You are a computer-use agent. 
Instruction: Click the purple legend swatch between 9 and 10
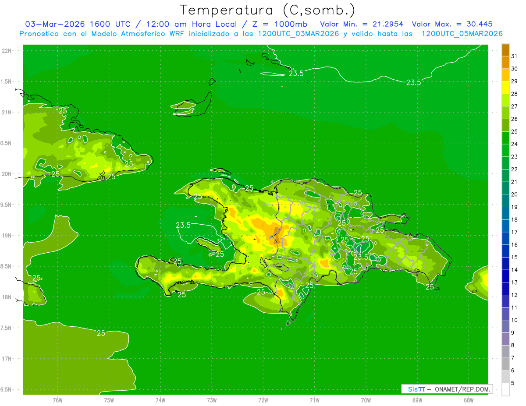point(505,326)
